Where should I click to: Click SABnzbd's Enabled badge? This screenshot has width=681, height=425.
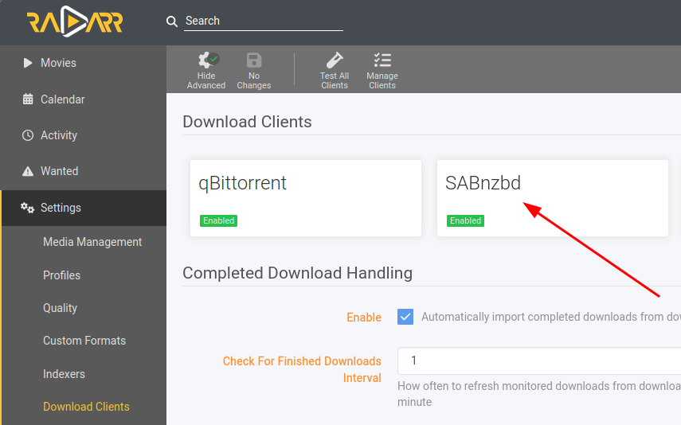pos(465,220)
